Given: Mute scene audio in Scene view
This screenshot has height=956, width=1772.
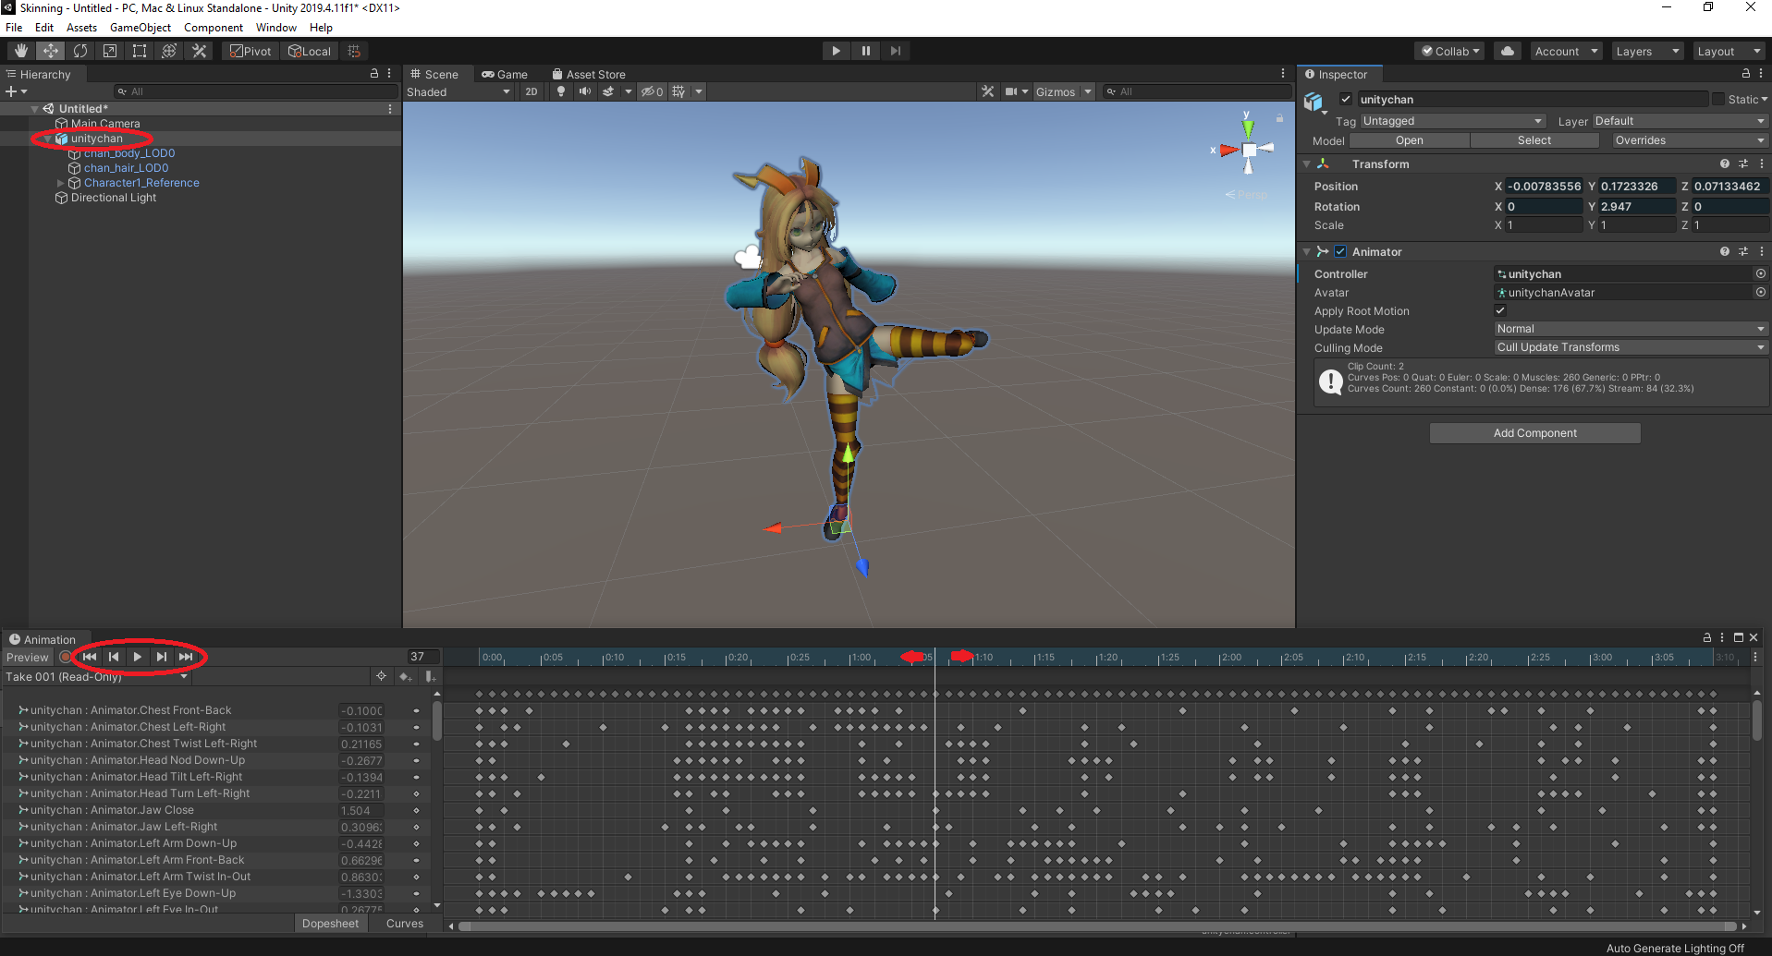Looking at the screenshot, I should [x=585, y=91].
